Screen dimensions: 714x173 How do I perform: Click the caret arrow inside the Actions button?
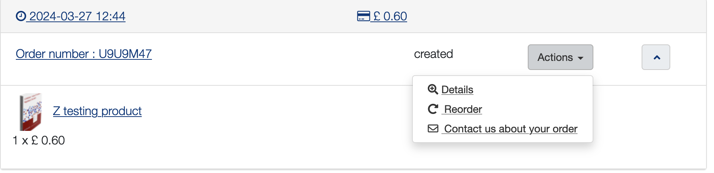(581, 58)
